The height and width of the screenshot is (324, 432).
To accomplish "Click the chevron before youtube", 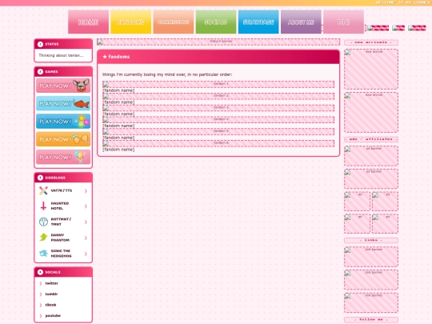I will [41, 316].
